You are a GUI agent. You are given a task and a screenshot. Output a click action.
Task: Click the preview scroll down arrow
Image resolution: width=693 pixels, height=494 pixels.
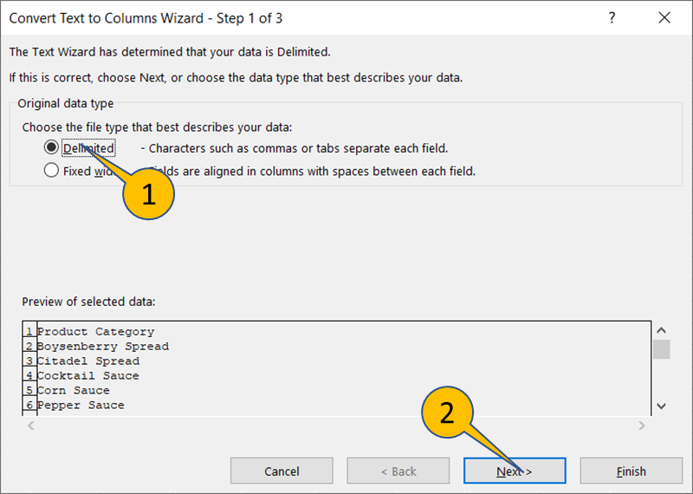[x=662, y=406]
